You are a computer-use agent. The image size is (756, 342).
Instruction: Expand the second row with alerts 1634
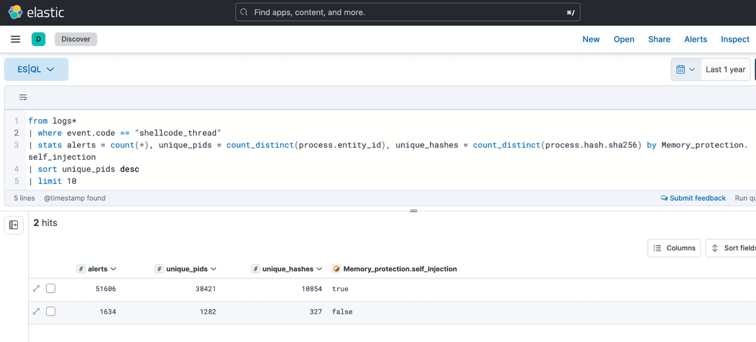36,312
